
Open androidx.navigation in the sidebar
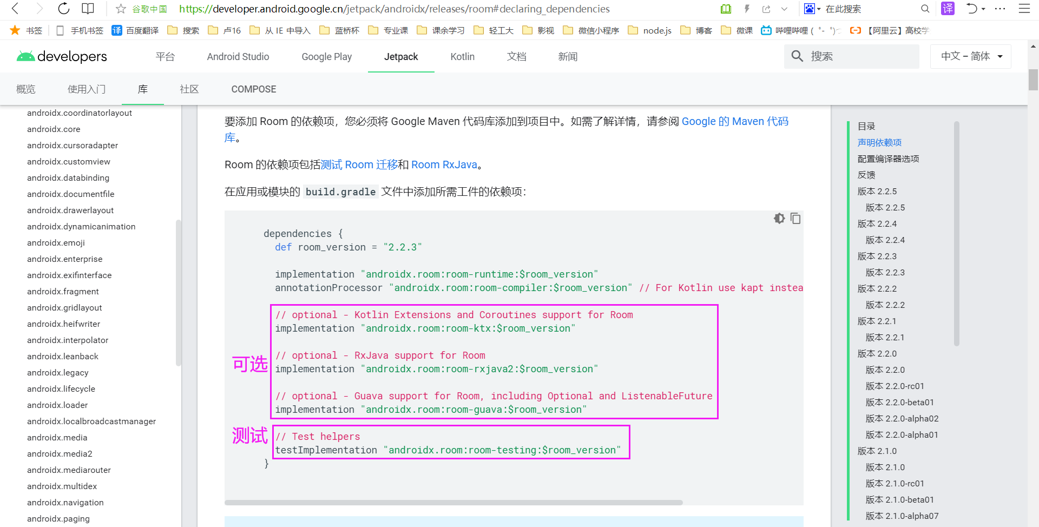click(x=65, y=502)
